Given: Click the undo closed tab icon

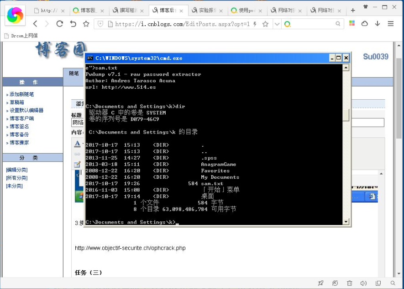Looking at the screenshot, I should 73,24.
